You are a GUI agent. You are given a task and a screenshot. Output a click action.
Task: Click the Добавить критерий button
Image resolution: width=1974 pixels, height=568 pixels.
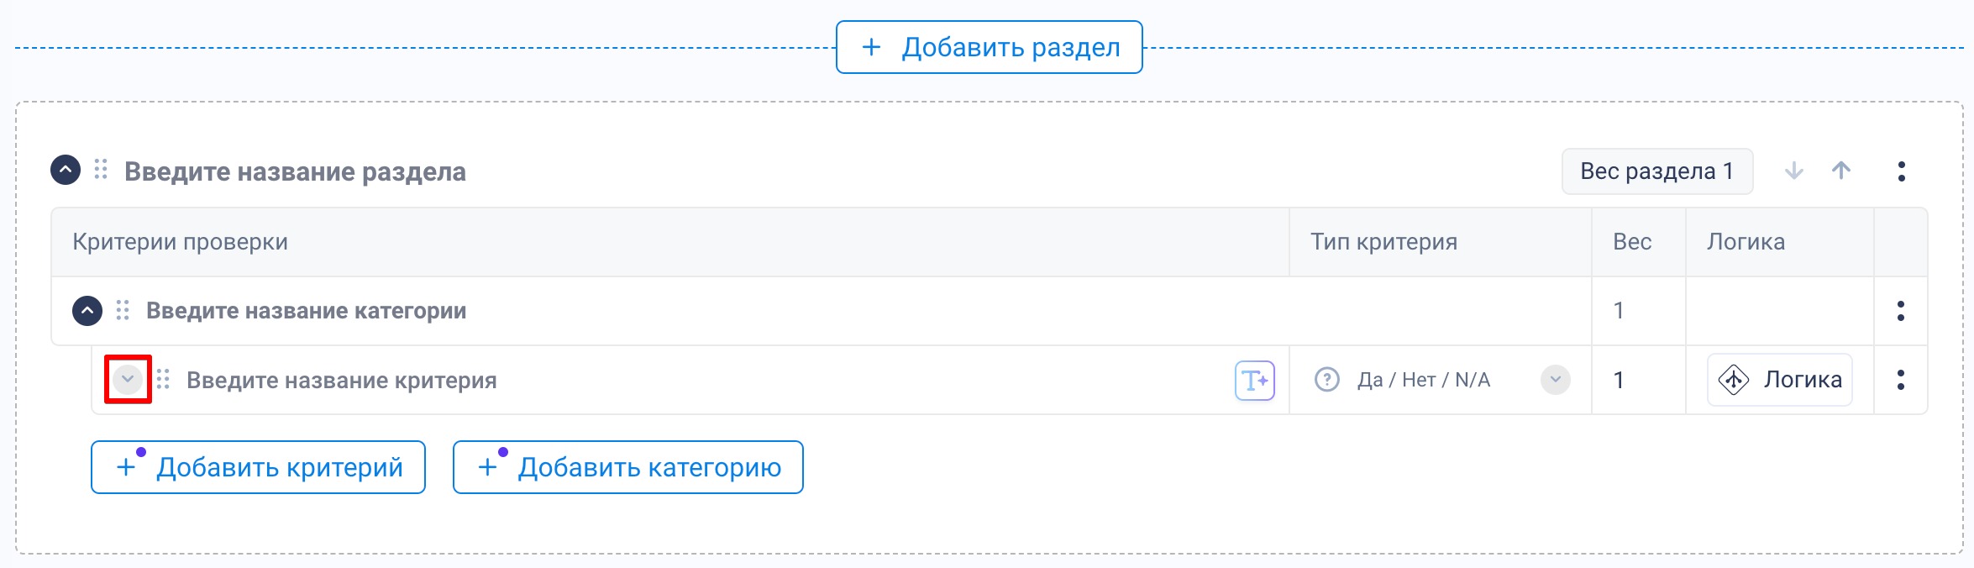[258, 467]
